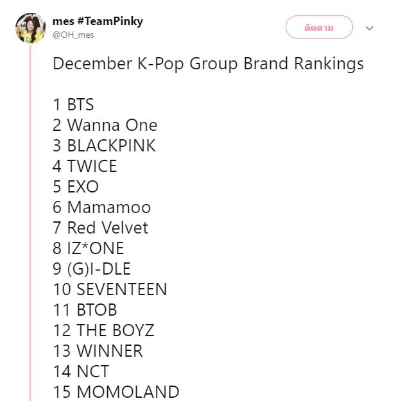Screen dimensions: 396x401
Task: Select the 7 Red Velvet entry
Action: [x=101, y=228]
